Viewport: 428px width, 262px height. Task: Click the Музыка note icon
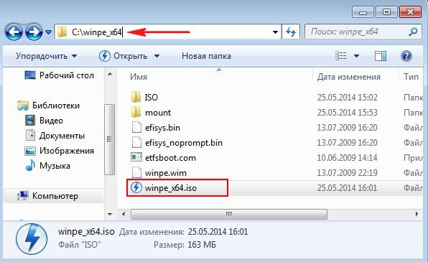point(30,165)
